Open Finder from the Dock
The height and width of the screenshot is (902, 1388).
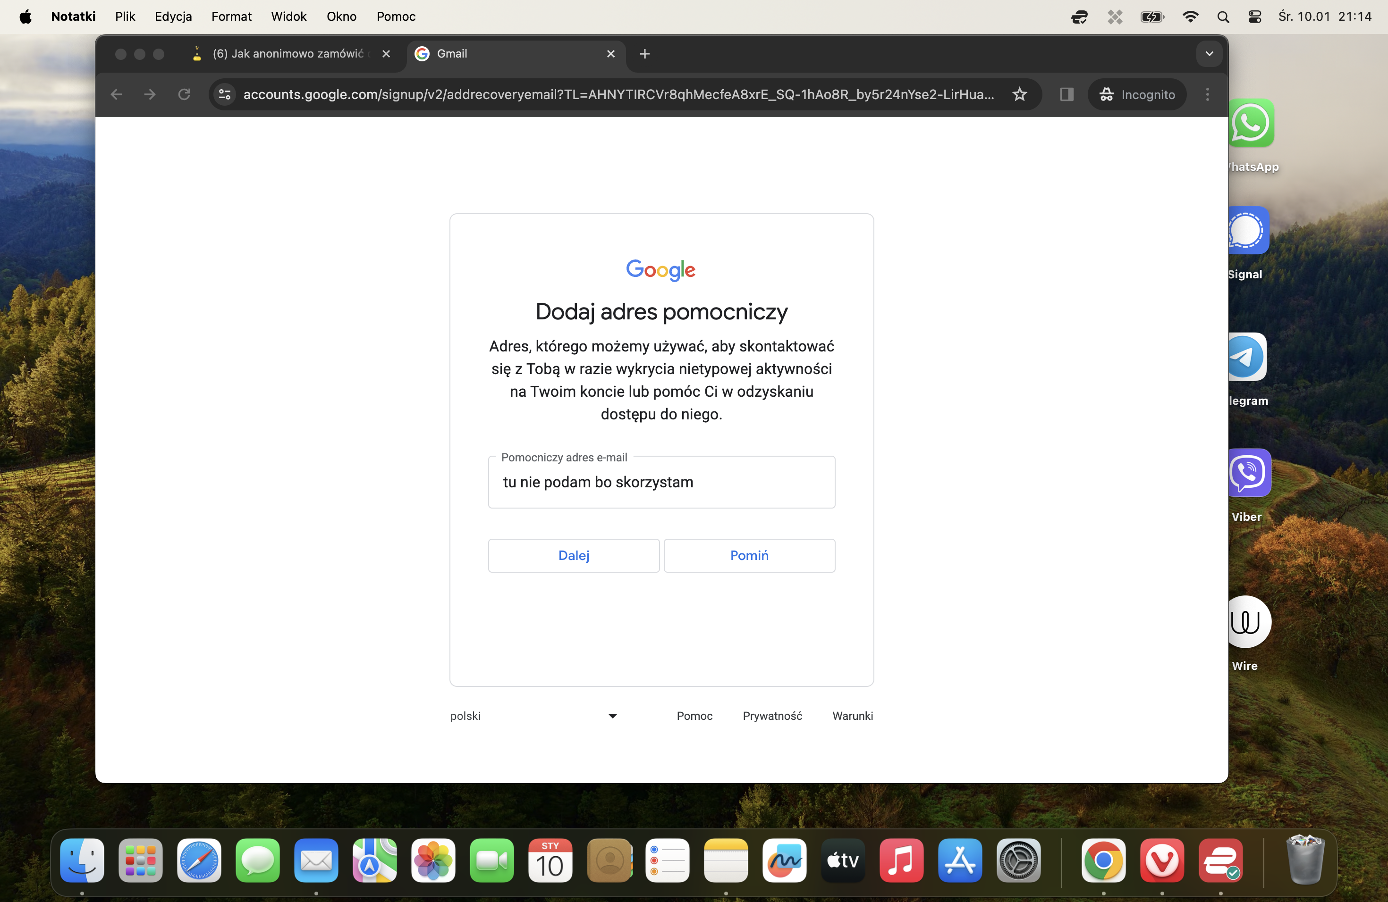[x=82, y=860]
